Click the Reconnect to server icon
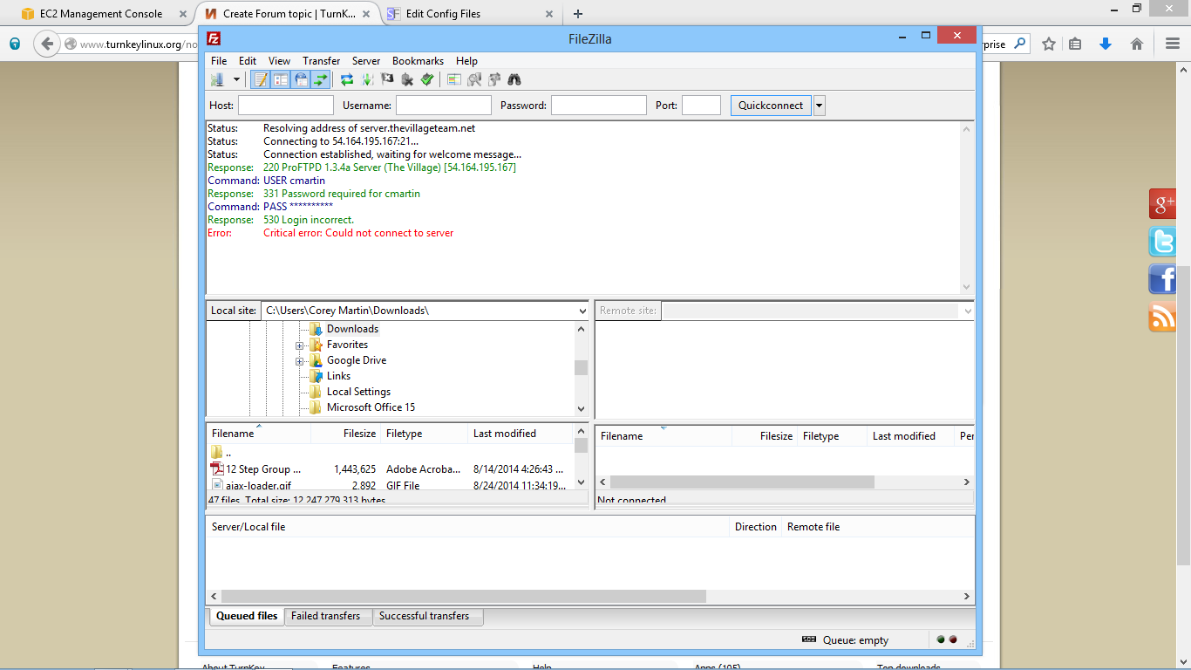Screen dimensions: 1191x670 (x=426, y=80)
